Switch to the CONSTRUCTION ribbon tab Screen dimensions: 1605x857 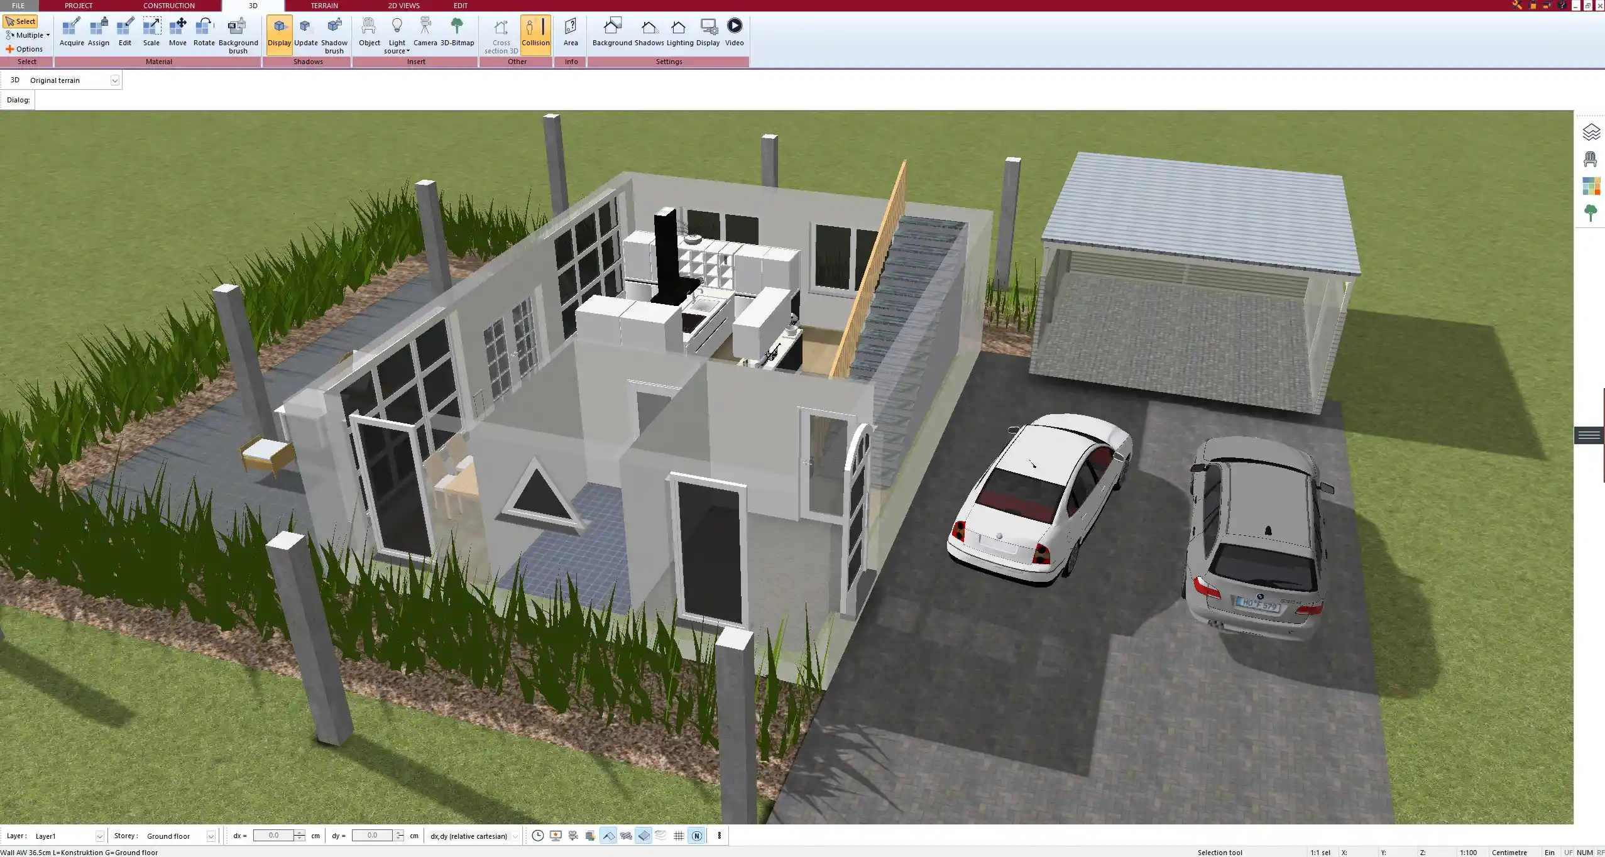click(x=168, y=6)
